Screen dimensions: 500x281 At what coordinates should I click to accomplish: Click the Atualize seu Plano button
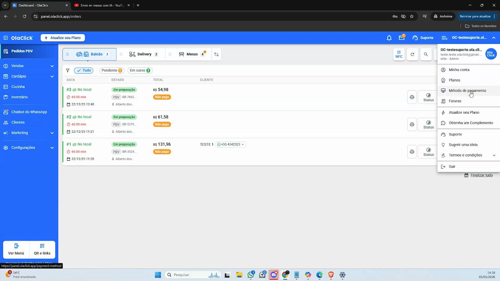[63, 38]
